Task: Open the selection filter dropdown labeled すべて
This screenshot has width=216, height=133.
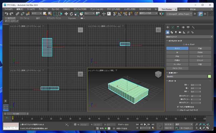Action: click(x=36, y=13)
